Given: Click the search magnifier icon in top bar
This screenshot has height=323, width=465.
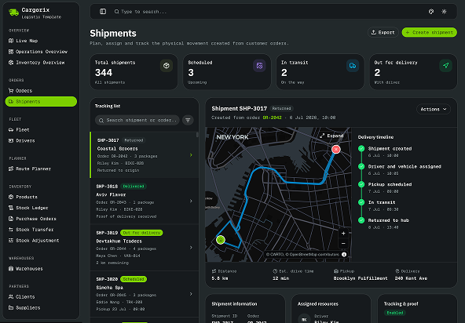Looking at the screenshot, I should (x=116, y=12).
